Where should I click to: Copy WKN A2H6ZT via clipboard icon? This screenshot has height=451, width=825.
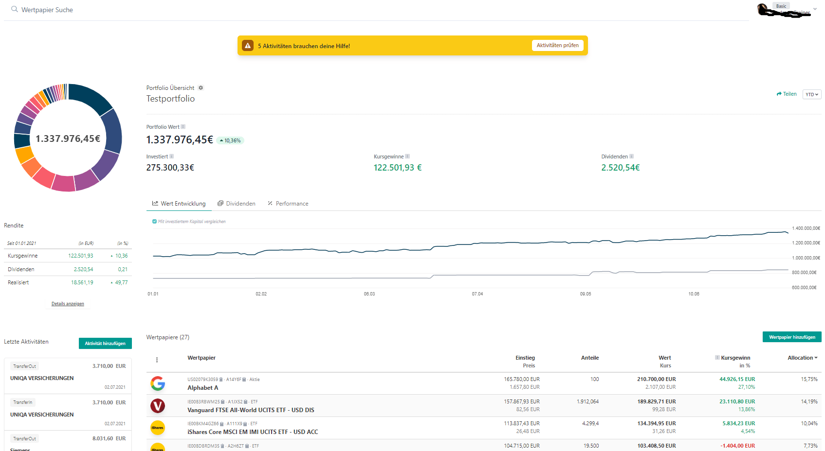point(247,446)
